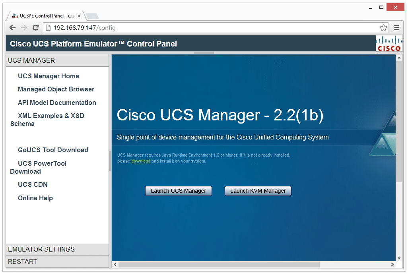Collapse the UCS MANAGER section header
The image size is (408, 275).
57,60
